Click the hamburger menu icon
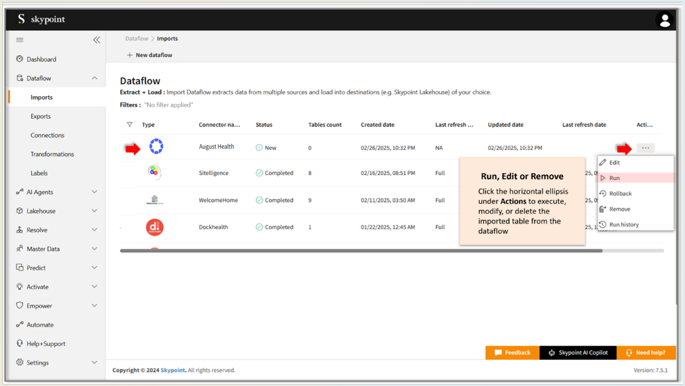This screenshot has height=386, width=685. click(x=20, y=40)
